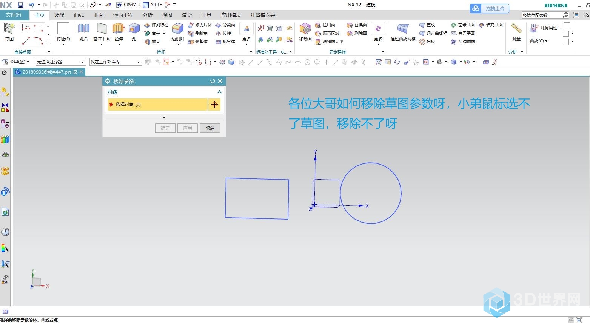
Task: Open the Unite (合并) dropdown arrow
Action: pyautogui.click(x=164, y=33)
